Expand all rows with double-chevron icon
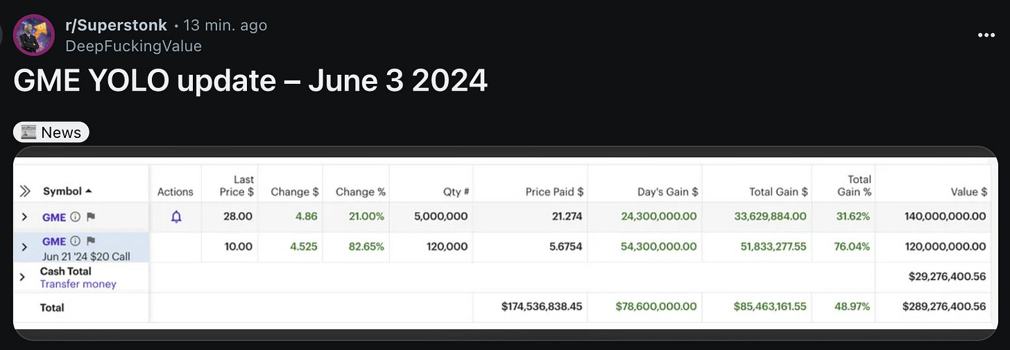1010x350 pixels. pyautogui.click(x=25, y=191)
